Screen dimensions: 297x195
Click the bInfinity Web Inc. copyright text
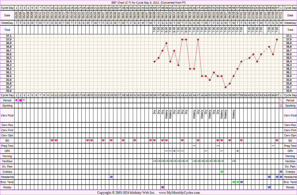coord(126,193)
